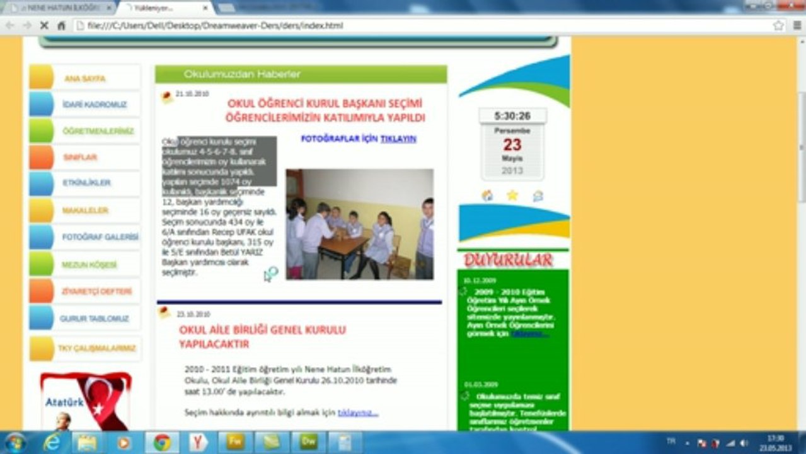This screenshot has height=454, width=806.
Task: Click the Atatürk flag image
Action: (x=86, y=401)
